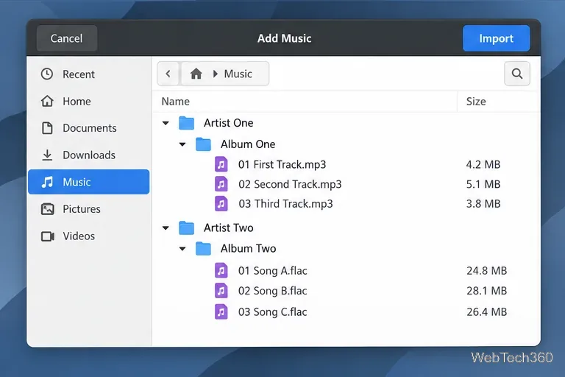Collapse the Artist Two folder
Viewport: 565px width, 377px height.
[x=166, y=228]
